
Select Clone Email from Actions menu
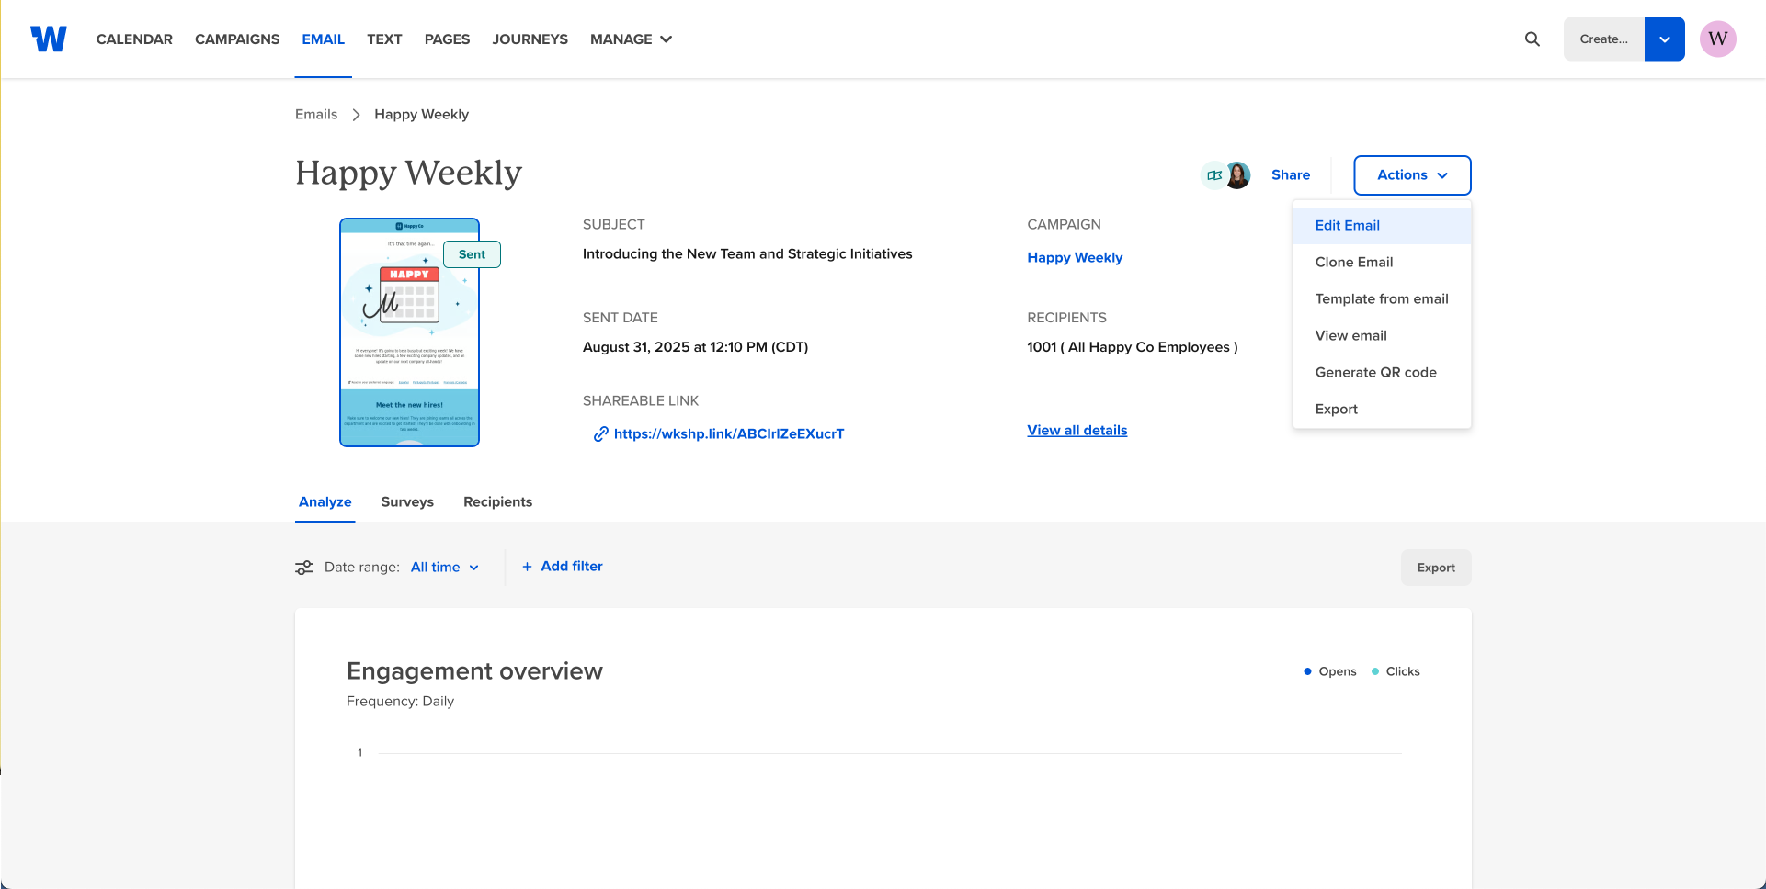1353,262
